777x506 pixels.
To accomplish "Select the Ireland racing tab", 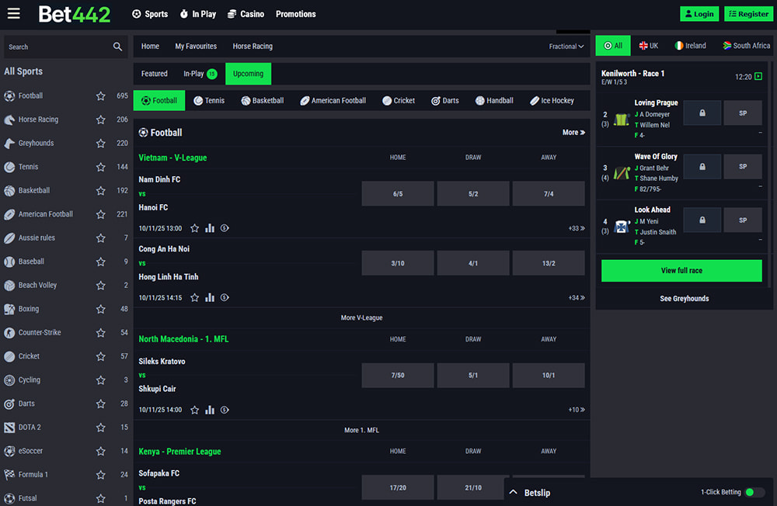I will [690, 46].
